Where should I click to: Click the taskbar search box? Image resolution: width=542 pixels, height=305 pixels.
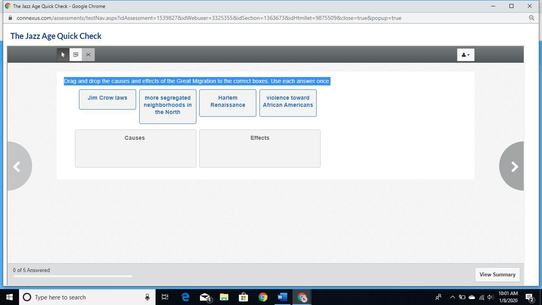tap(87, 297)
